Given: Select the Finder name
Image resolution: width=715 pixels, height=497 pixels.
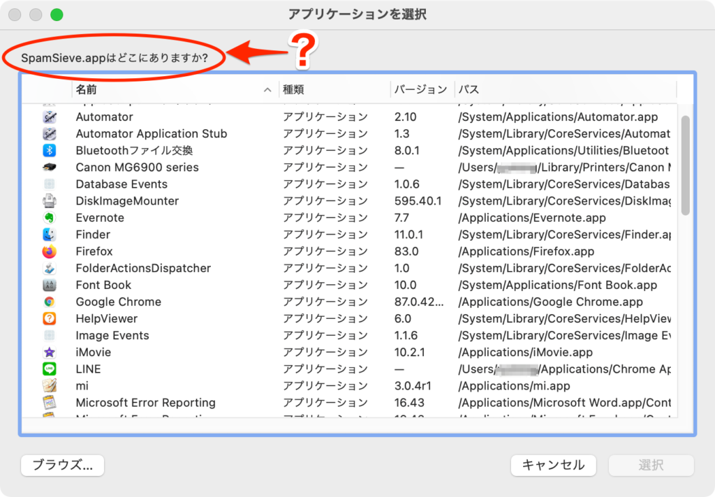Looking at the screenshot, I should (93, 235).
